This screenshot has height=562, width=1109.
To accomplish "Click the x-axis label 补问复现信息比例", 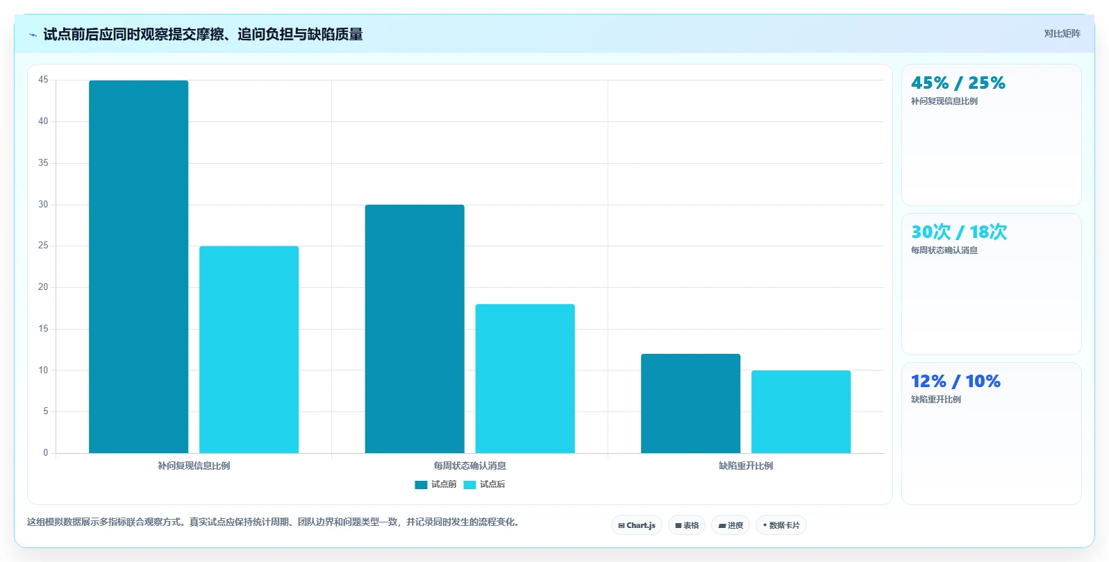I will [194, 466].
